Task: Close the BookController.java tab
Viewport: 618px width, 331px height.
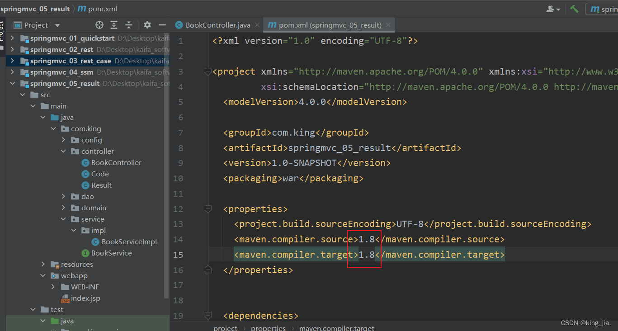Action: 258,25
